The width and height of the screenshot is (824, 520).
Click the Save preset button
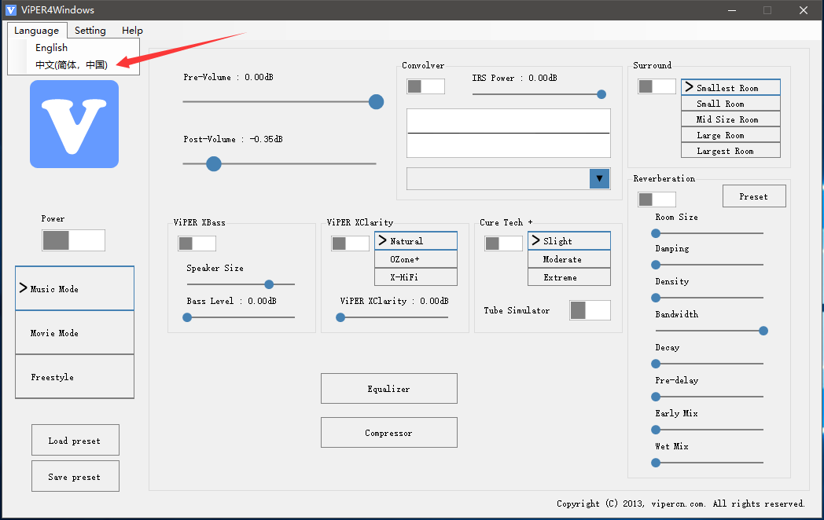click(x=75, y=476)
